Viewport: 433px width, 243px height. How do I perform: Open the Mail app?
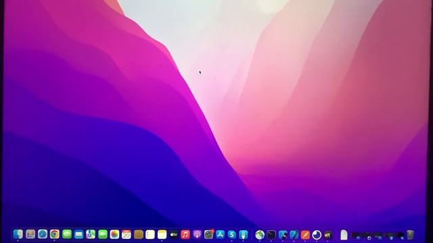[78, 234]
